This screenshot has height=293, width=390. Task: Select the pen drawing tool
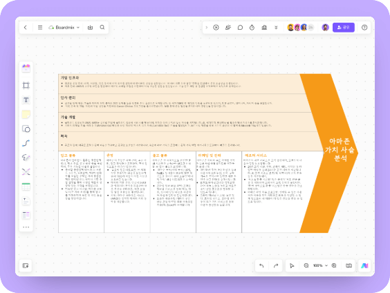(26, 158)
